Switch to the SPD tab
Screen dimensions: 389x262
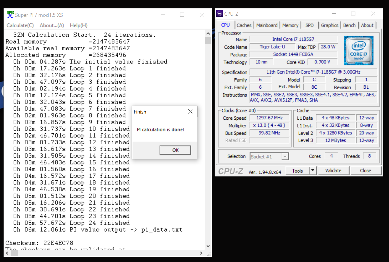point(310,25)
